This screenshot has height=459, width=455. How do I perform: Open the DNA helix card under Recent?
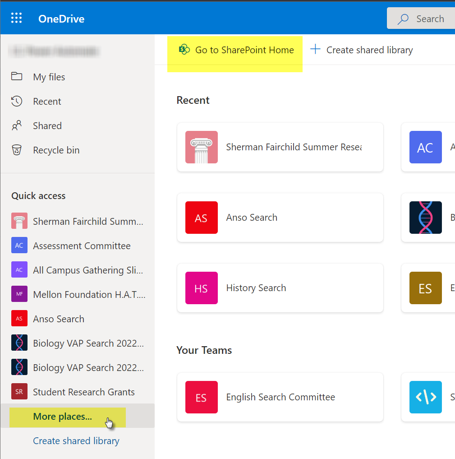click(428, 218)
